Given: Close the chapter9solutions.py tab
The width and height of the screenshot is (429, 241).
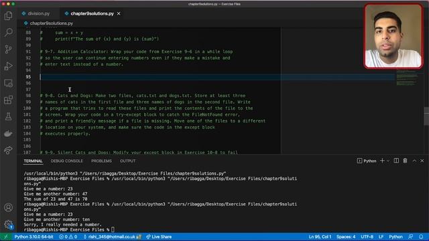Looking at the screenshot, I should point(119,13).
